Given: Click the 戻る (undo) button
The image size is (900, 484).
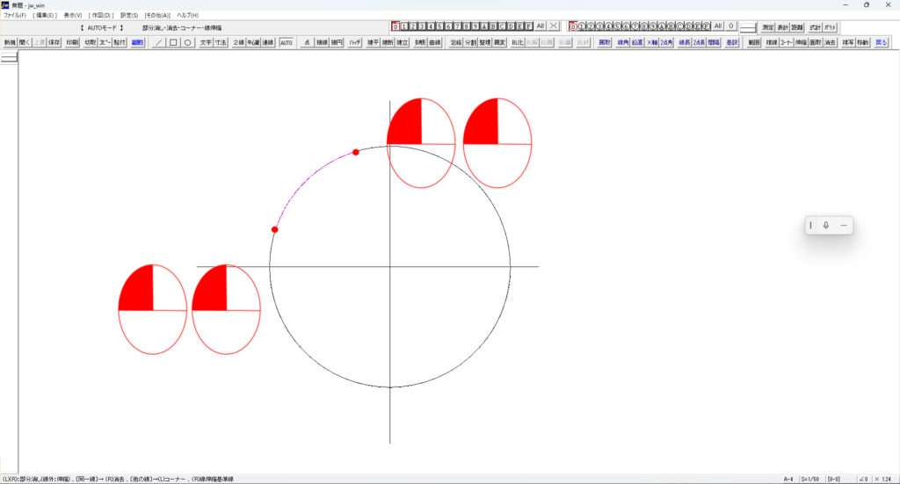Looking at the screenshot, I should coord(881,42).
